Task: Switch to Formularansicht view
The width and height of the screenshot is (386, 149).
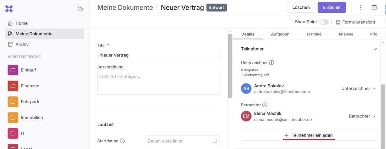Action: coord(356,22)
